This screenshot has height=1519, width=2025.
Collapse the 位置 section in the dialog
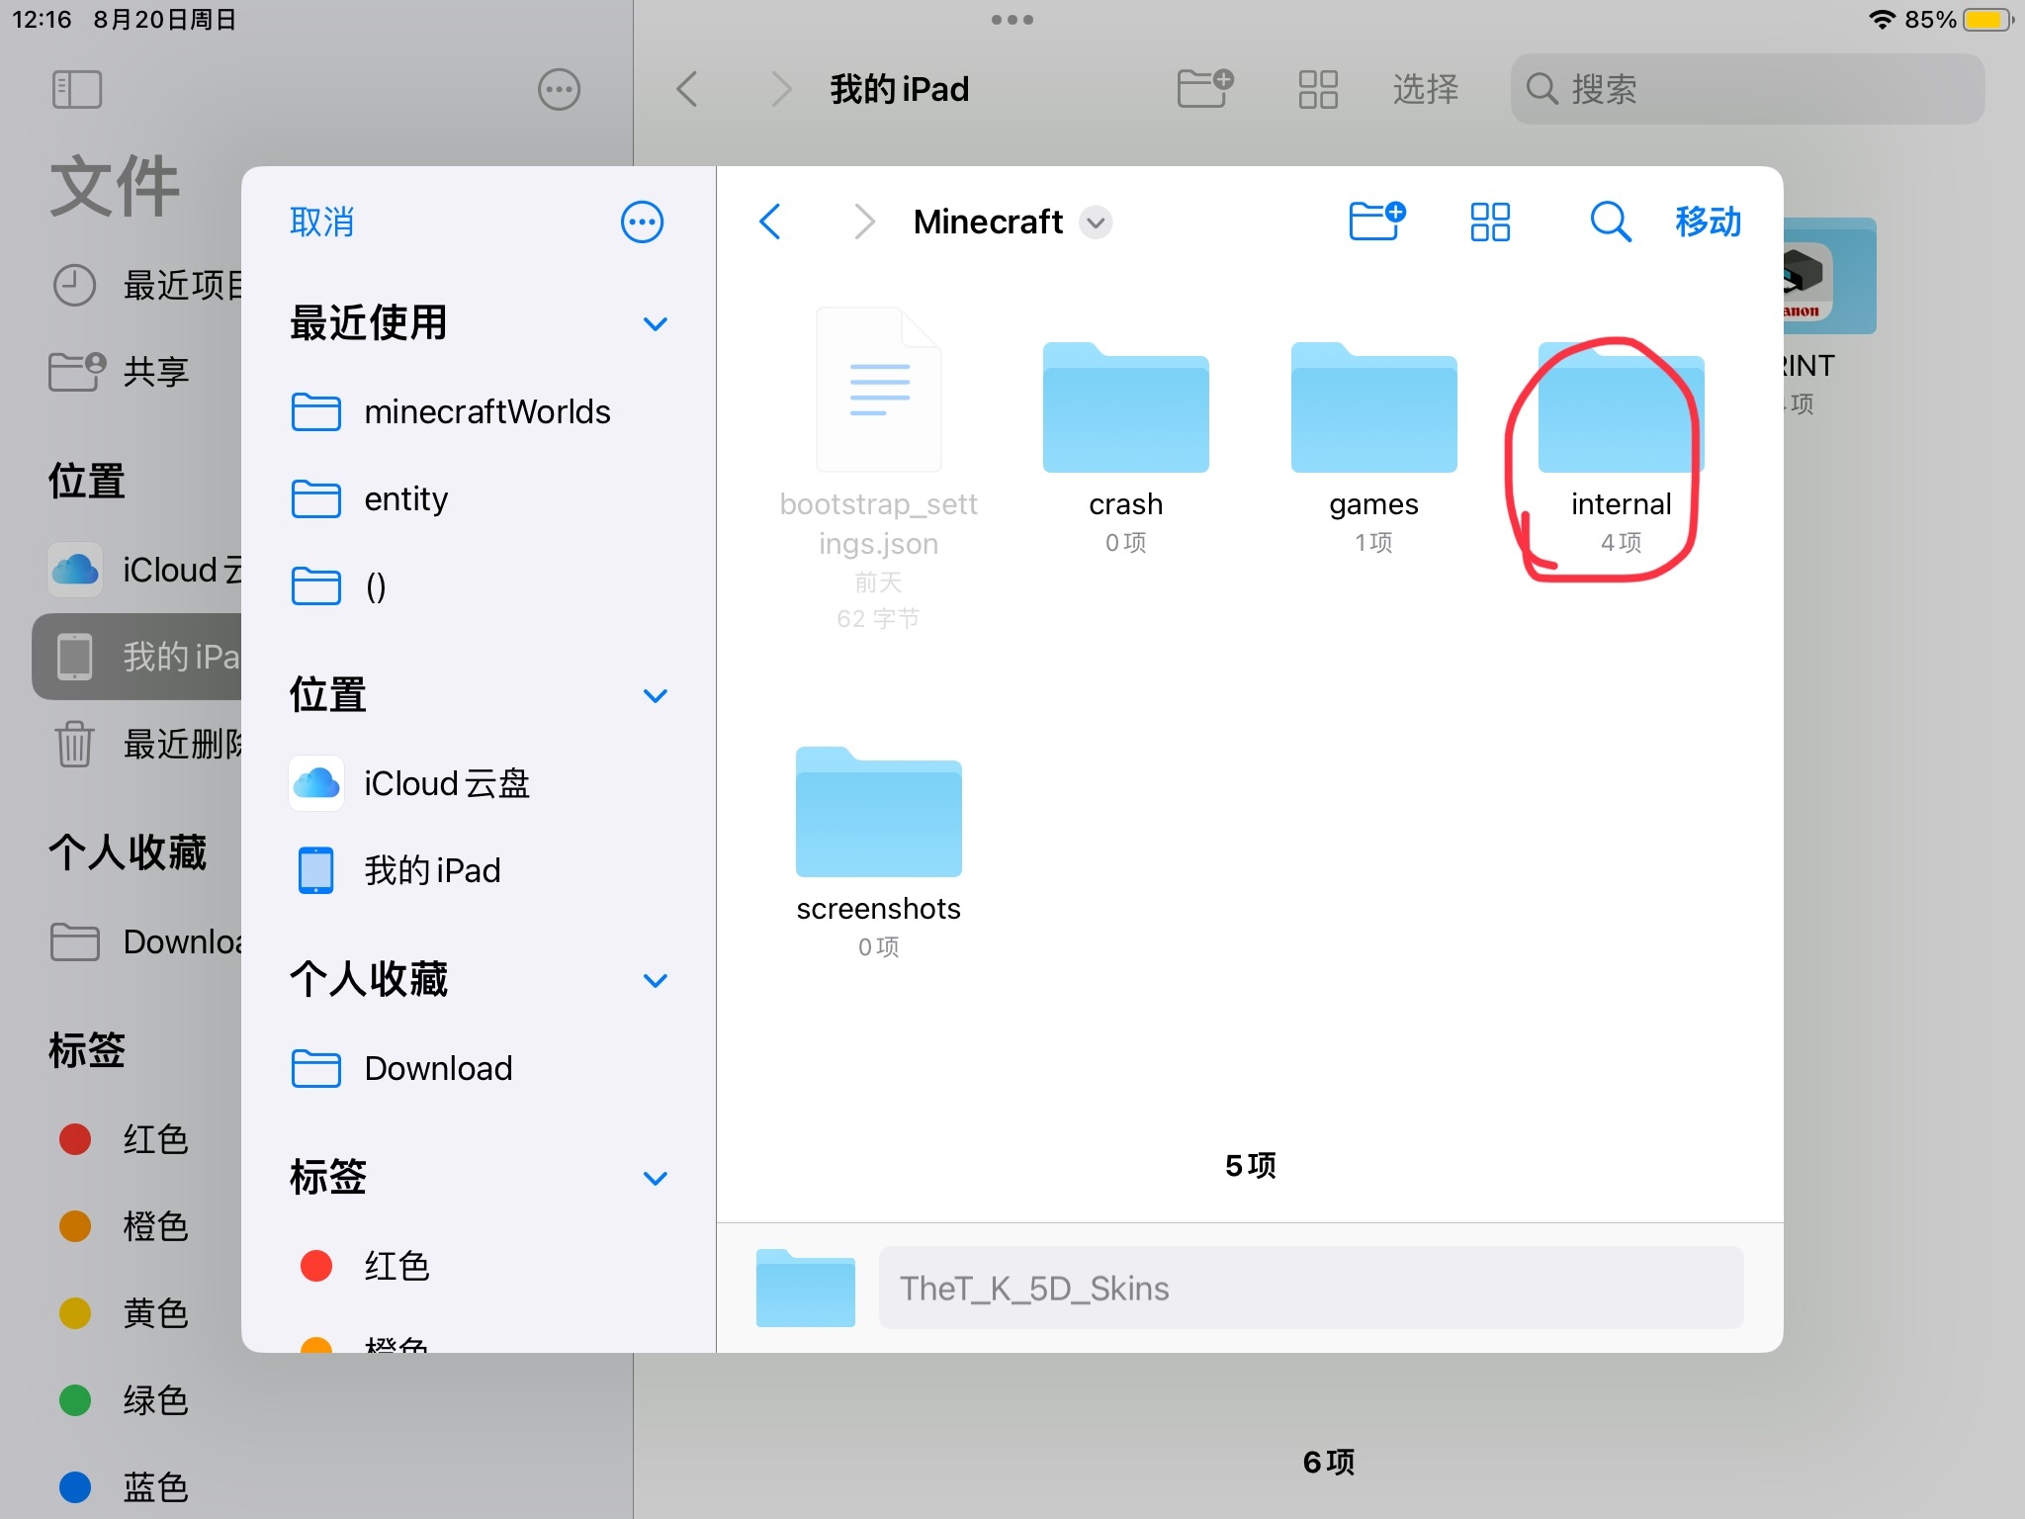656,695
